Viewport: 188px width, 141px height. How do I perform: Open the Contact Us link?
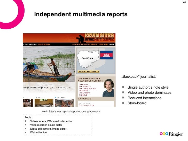[x=83, y=95]
